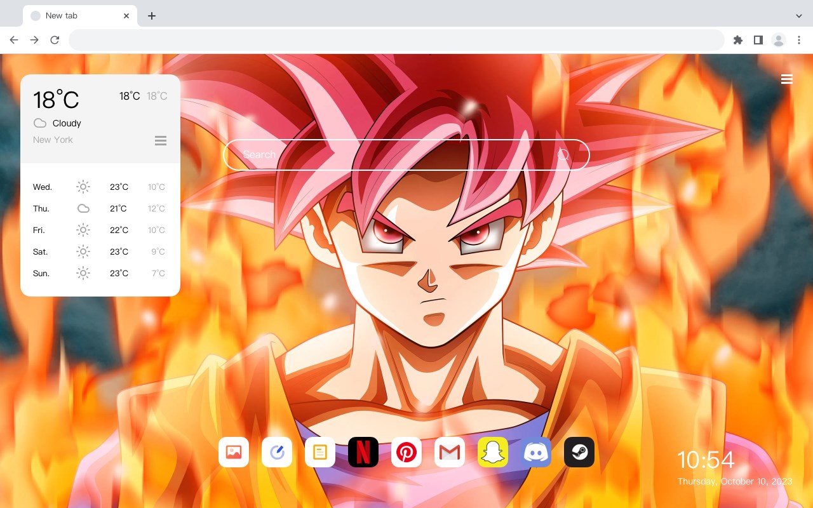Open the page hamburger menu at top right
Screen dimensions: 813x508
click(x=787, y=79)
